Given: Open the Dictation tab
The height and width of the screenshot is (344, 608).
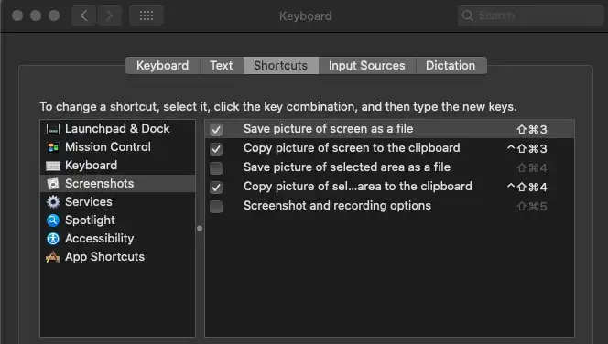Looking at the screenshot, I should [451, 66].
